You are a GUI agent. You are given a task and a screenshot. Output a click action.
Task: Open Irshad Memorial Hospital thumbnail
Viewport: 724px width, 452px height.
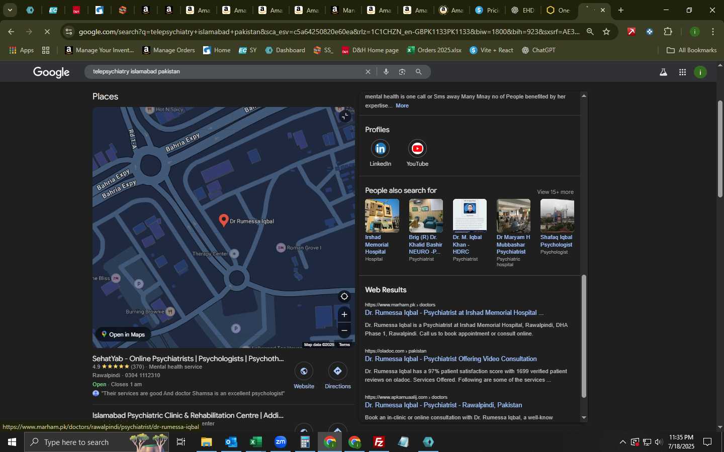point(382,215)
